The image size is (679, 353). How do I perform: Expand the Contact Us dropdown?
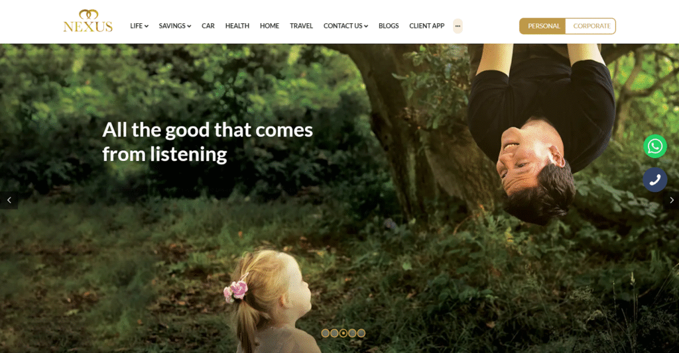pos(345,26)
